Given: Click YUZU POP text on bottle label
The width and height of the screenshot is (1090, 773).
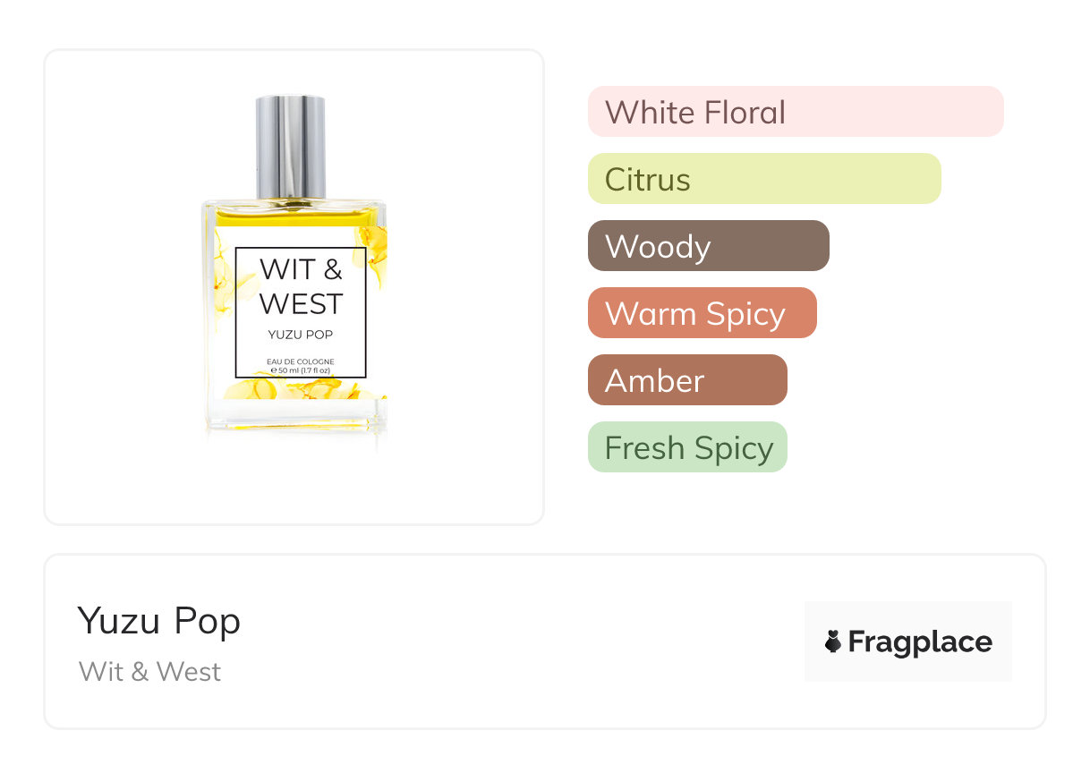Looking at the screenshot, I should tap(301, 335).
